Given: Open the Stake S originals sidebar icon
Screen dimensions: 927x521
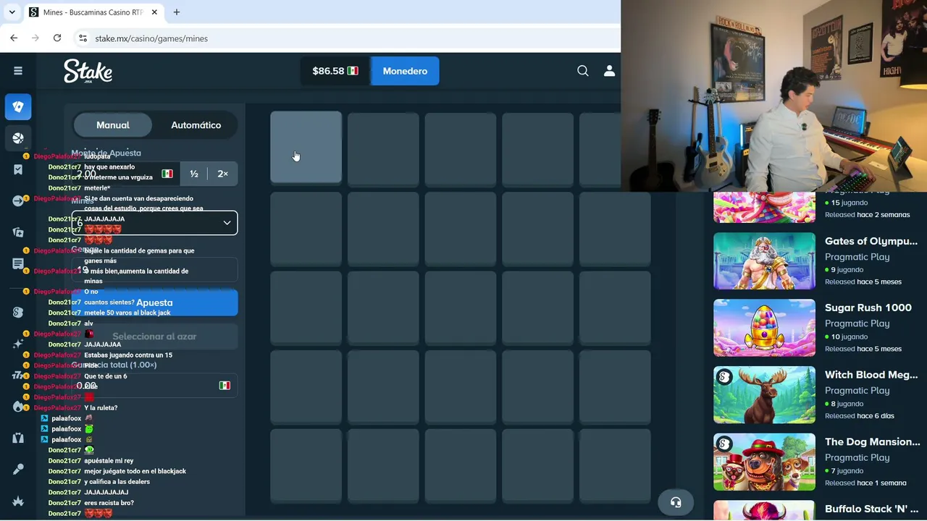Looking at the screenshot, I should click(x=18, y=312).
